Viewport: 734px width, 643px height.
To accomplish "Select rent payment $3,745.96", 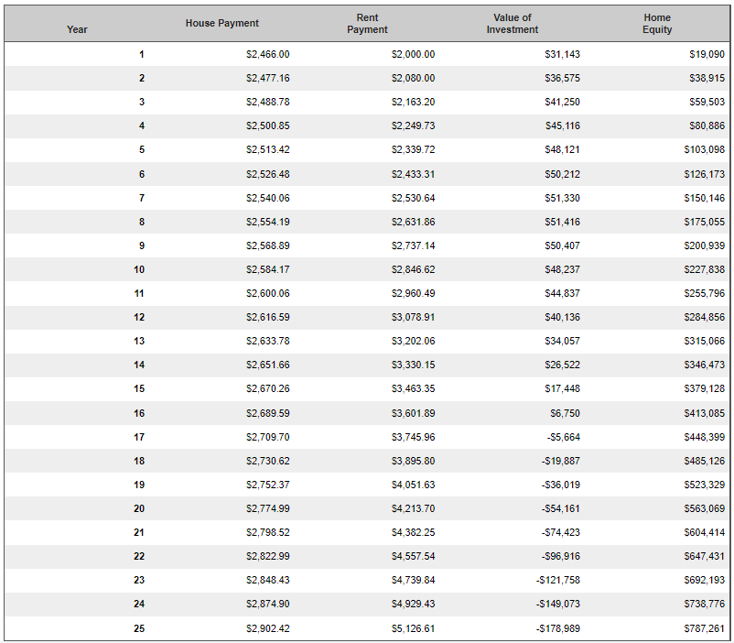I will point(413,438).
